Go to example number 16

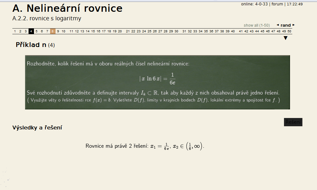click(98, 31)
